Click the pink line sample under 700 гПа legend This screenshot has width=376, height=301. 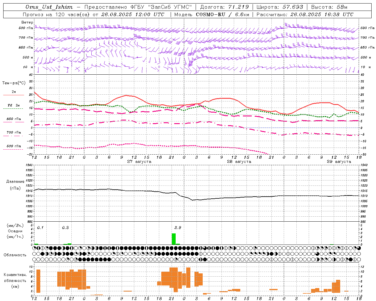coord(14,136)
